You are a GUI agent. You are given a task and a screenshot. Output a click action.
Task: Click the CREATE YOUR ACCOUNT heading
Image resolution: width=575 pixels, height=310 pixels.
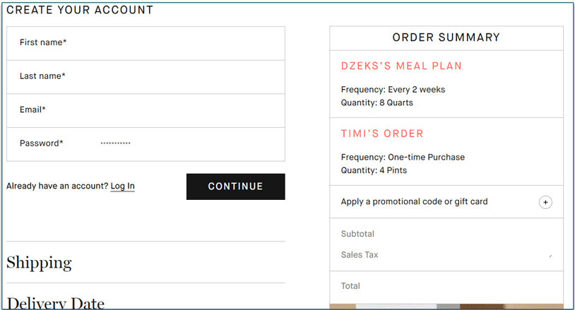[80, 11]
